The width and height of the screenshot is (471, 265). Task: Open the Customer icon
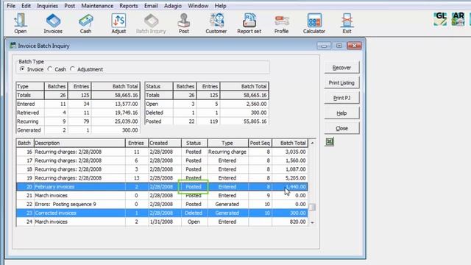click(x=216, y=24)
